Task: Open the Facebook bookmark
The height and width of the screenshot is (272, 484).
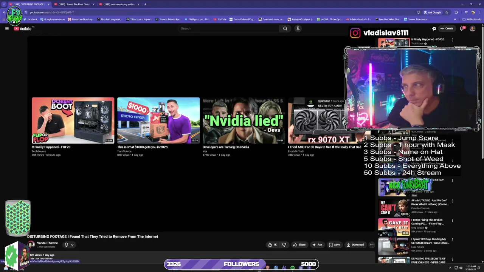Action: [x=30, y=19]
